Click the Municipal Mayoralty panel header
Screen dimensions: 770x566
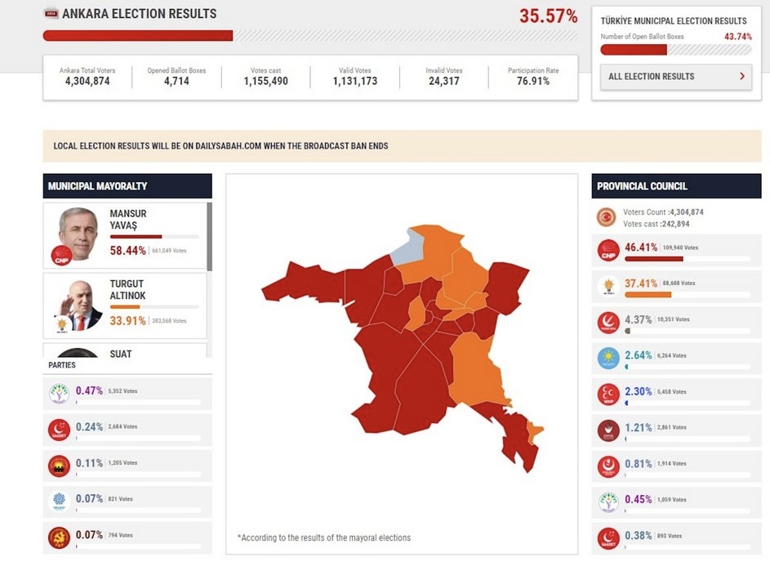127,186
